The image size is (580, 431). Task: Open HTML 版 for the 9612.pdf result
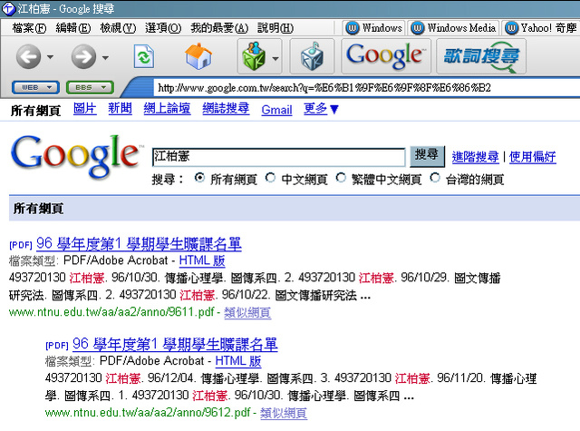[238, 361]
